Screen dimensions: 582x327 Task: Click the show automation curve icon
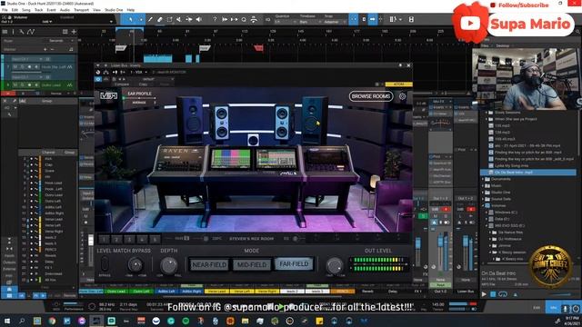pos(31,32)
